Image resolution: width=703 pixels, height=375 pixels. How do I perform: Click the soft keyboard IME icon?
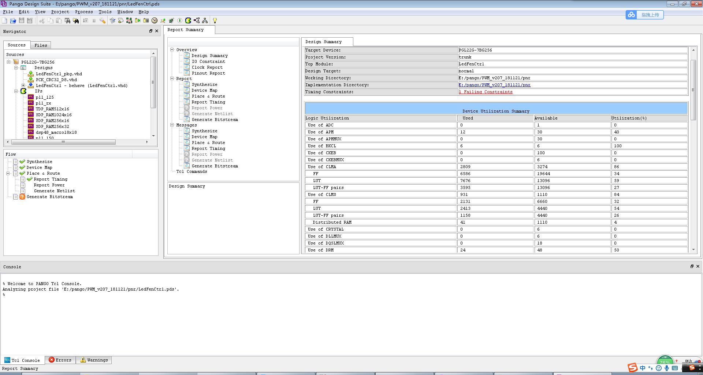coord(675,368)
